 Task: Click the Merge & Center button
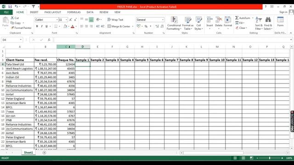point(119,27)
